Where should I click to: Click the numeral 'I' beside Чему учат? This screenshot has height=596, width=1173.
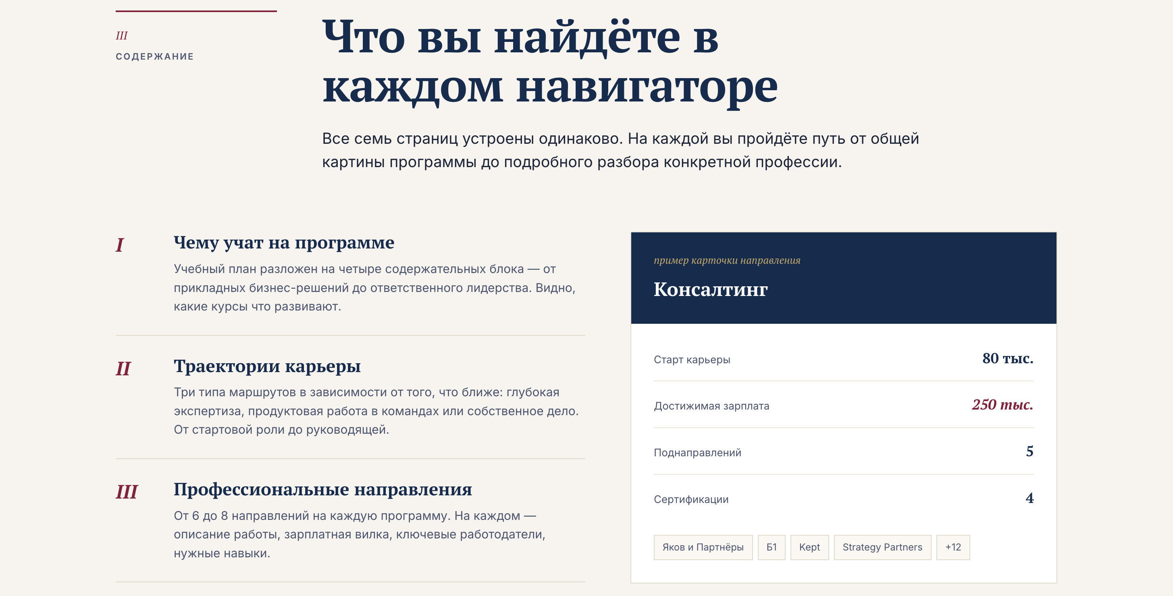[119, 245]
